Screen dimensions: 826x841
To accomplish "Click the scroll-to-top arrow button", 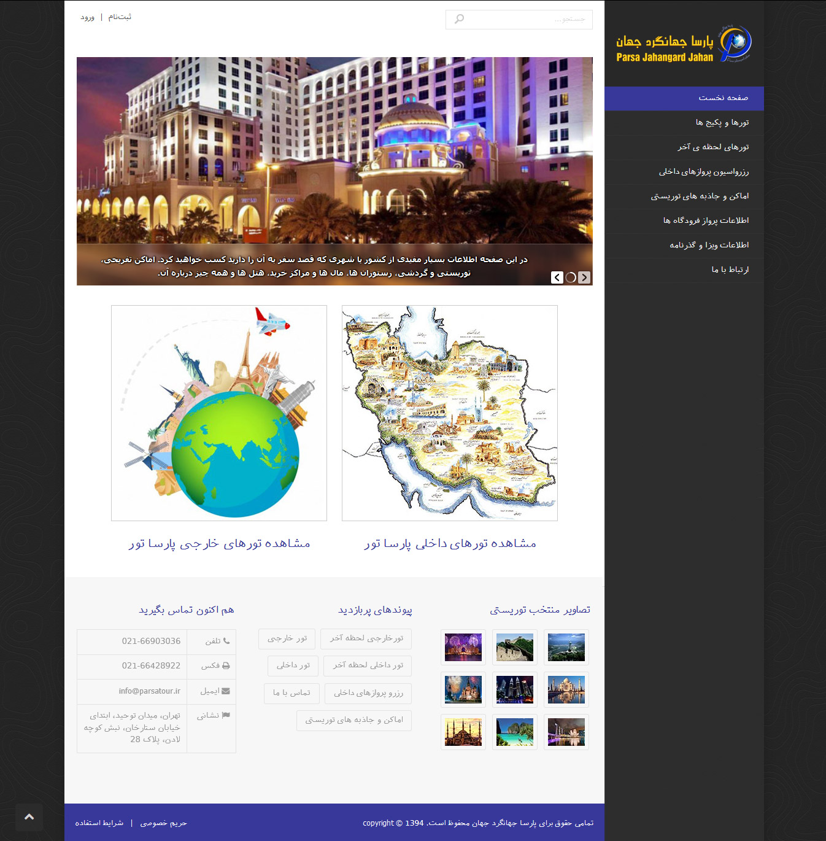I will coord(29,817).
